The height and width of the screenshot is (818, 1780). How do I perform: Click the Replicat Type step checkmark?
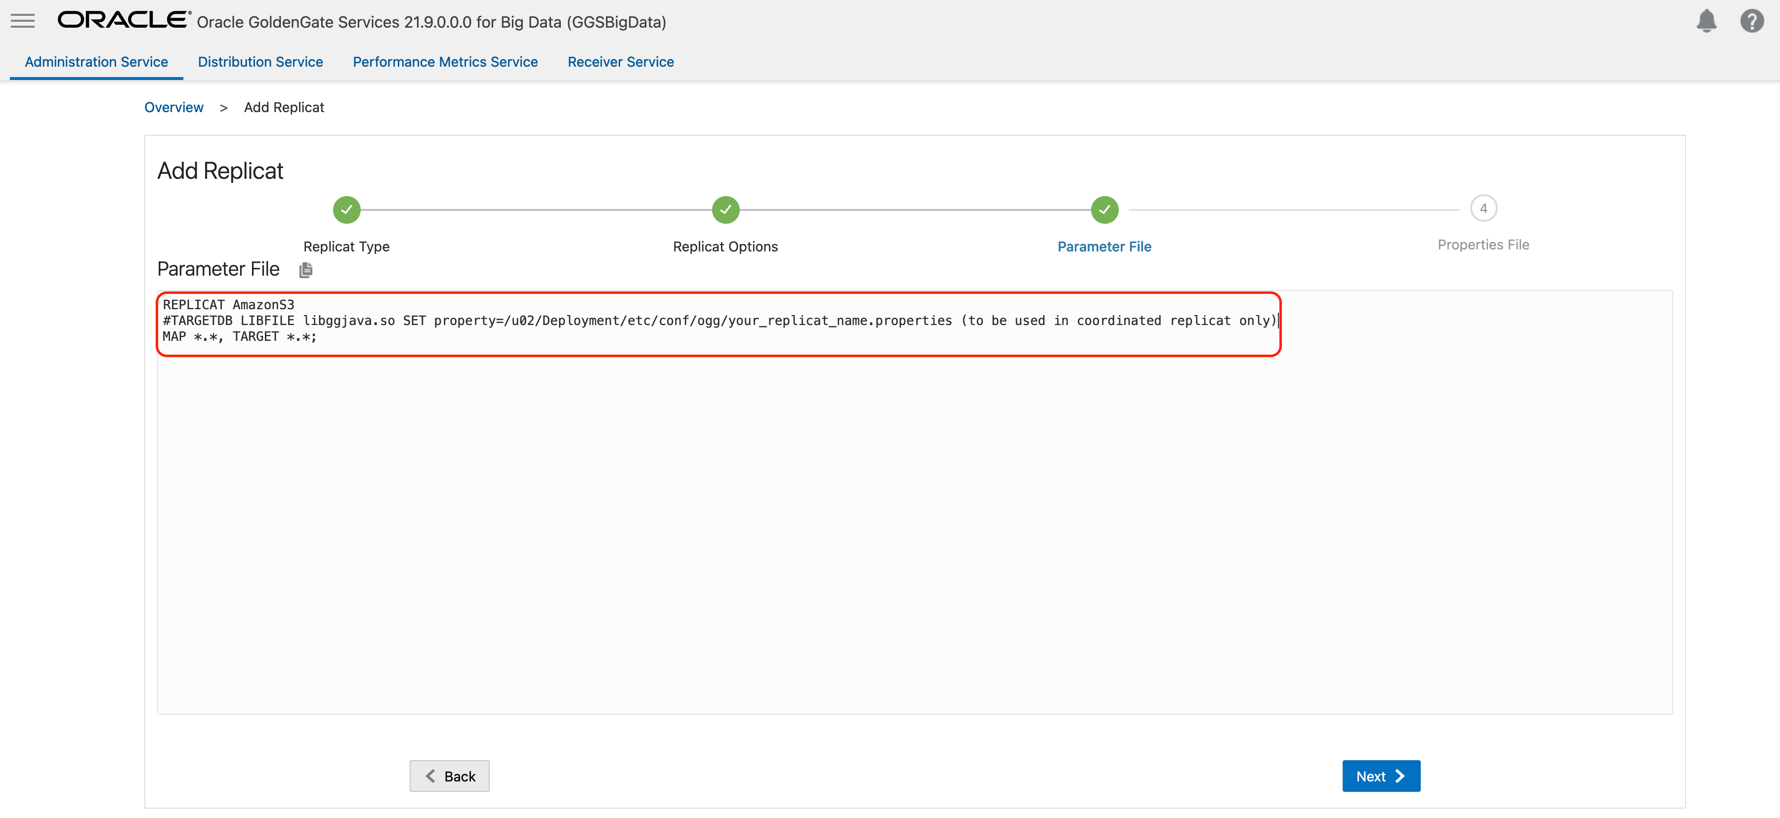pos(346,209)
